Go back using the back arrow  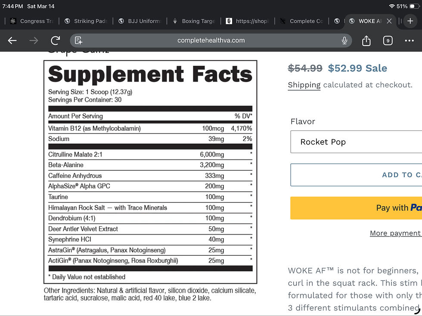12,40
